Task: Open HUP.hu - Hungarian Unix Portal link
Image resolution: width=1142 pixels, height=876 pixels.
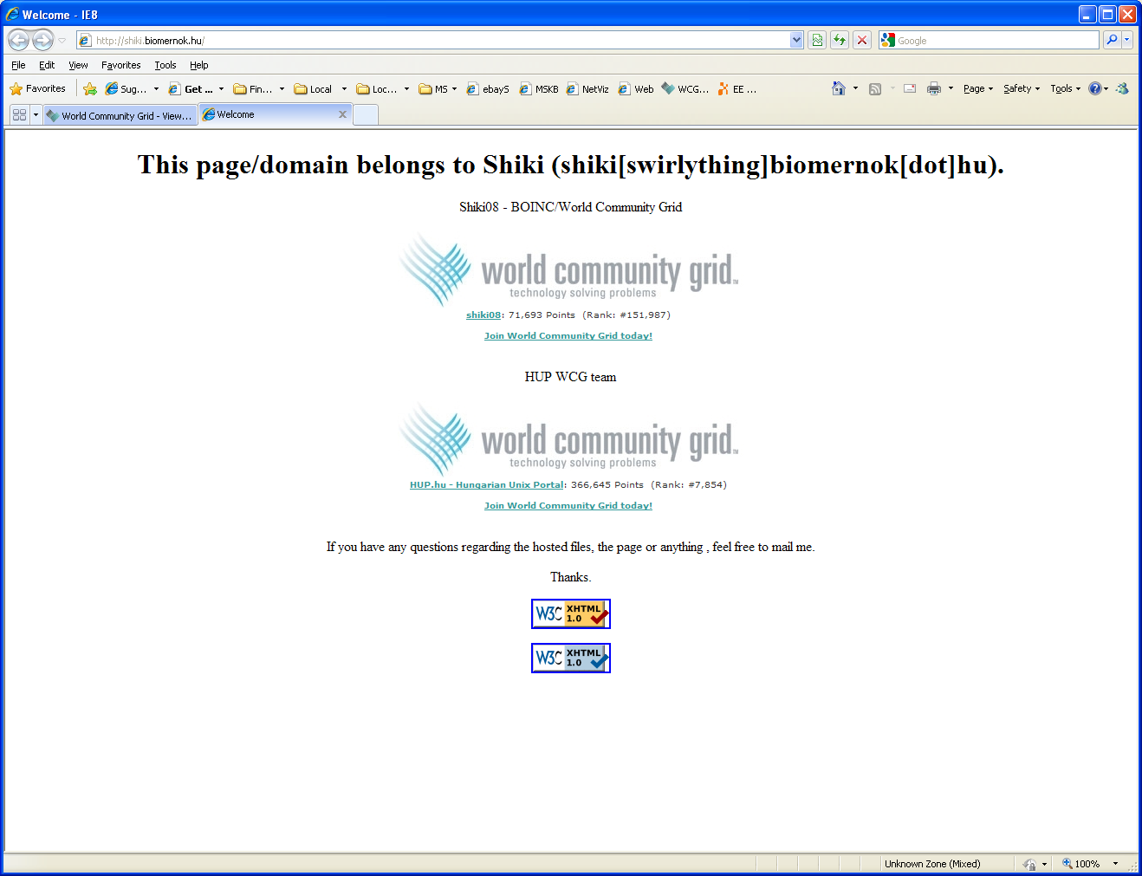Action: (486, 485)
